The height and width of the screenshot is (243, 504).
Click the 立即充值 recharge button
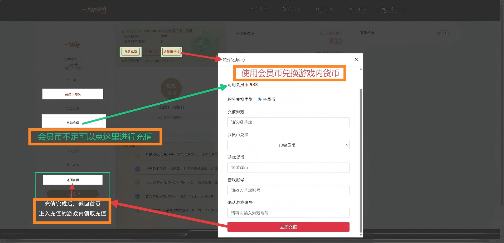288,227
